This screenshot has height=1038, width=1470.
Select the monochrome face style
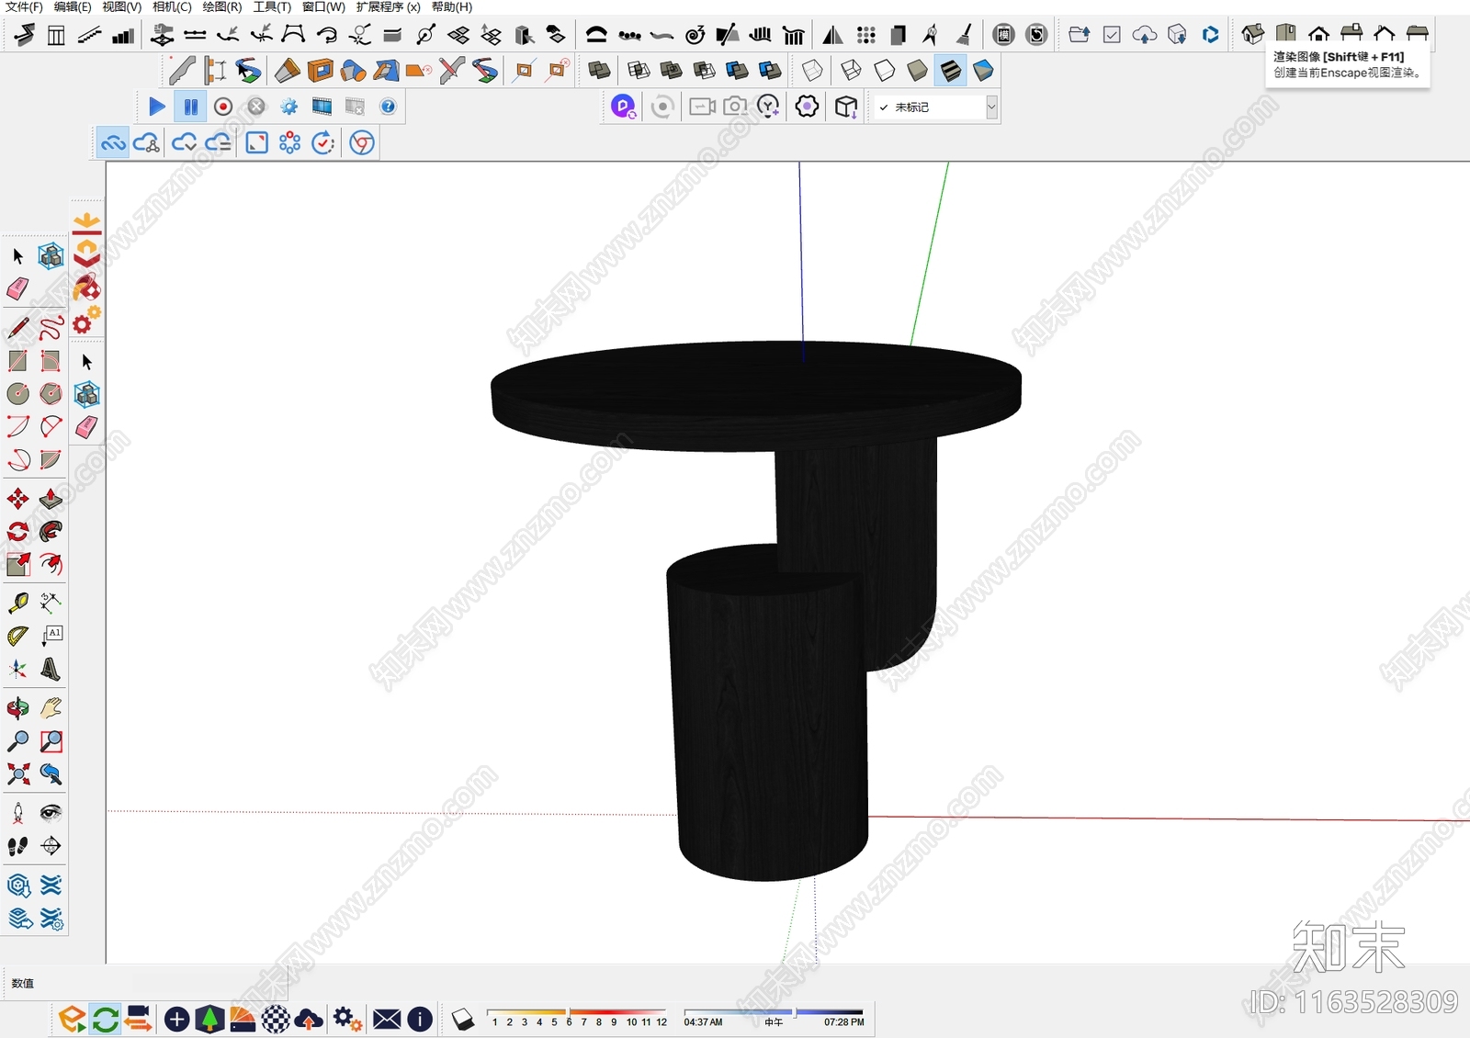click(x=983, y=70)
